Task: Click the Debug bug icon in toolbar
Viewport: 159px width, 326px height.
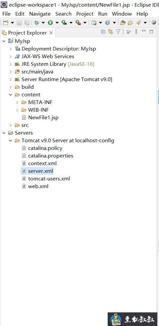Action: point(36,23)
